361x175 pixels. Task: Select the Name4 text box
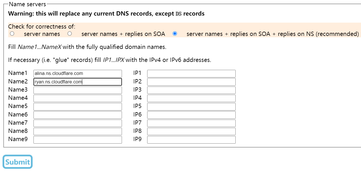(x=78, y=98)
